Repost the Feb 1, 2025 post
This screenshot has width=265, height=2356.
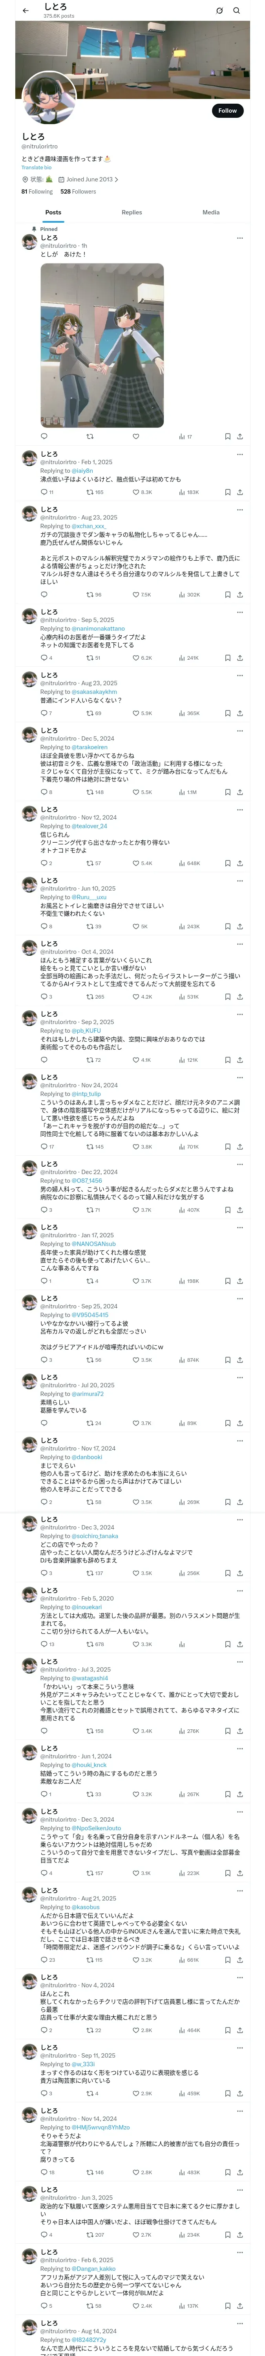coord(90,492)
